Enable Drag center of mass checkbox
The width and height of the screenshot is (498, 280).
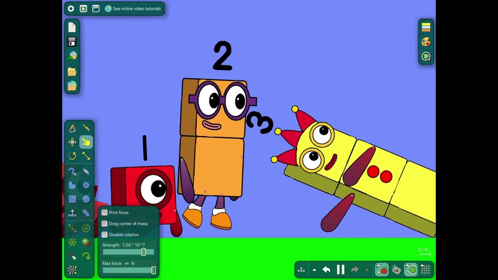tap(104, 224)
